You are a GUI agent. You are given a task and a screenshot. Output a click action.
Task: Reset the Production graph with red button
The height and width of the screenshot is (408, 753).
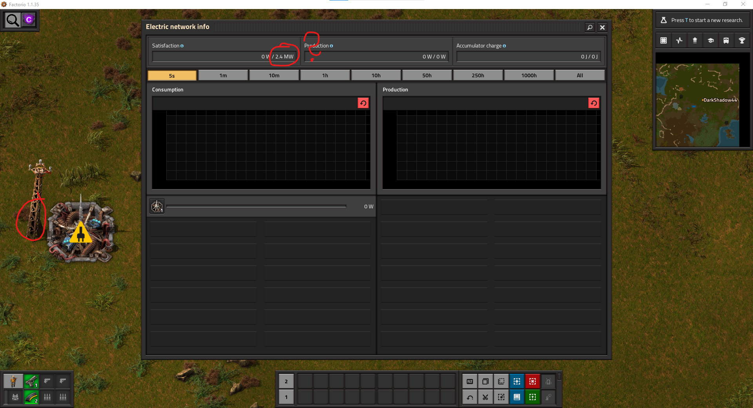coord(594,103)
